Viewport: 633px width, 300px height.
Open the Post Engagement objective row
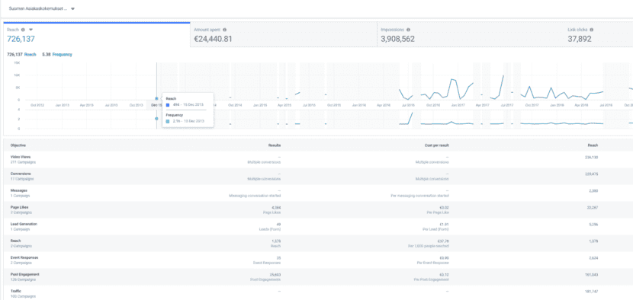[x=316, y=277]
